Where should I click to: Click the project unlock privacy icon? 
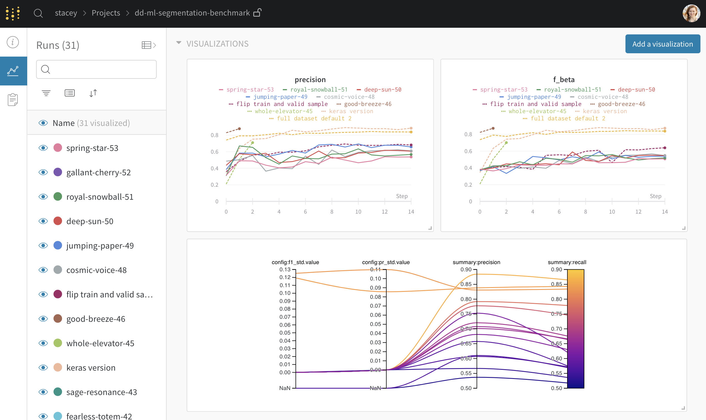click(257, 13)
